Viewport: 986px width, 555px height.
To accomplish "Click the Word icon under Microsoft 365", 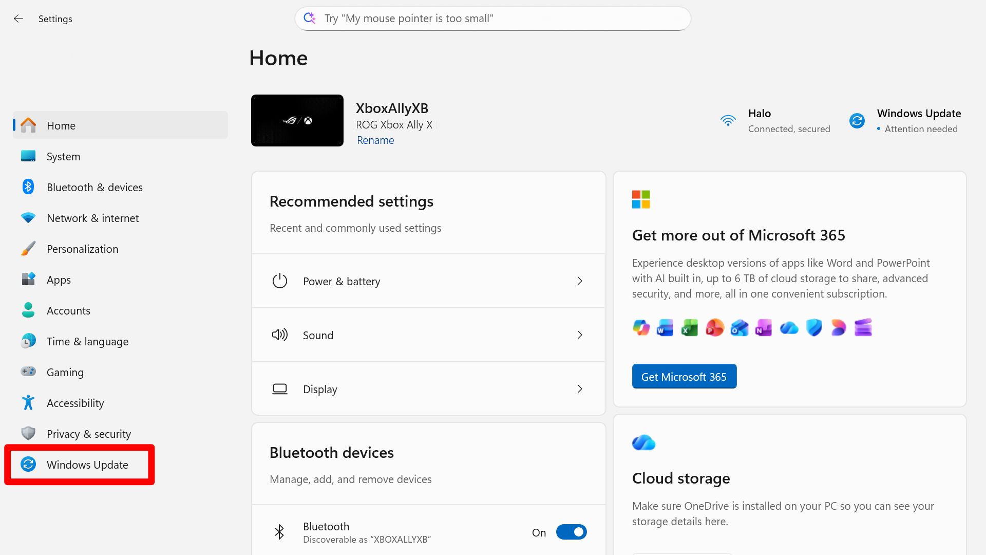I will click(x=665, y=327).
